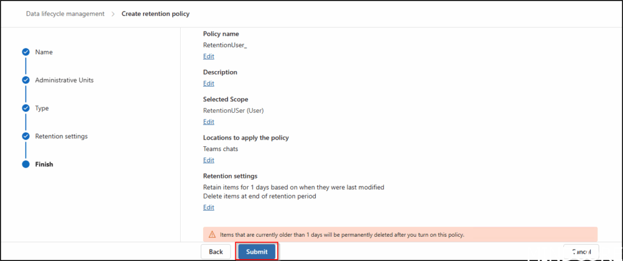
Task: Edit the Policy name
Action: [209, 56]
